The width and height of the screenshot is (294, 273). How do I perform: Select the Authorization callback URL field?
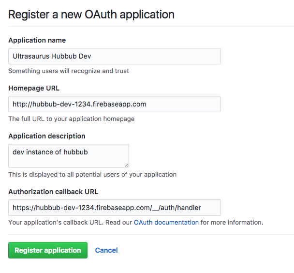tap(115, 208)
